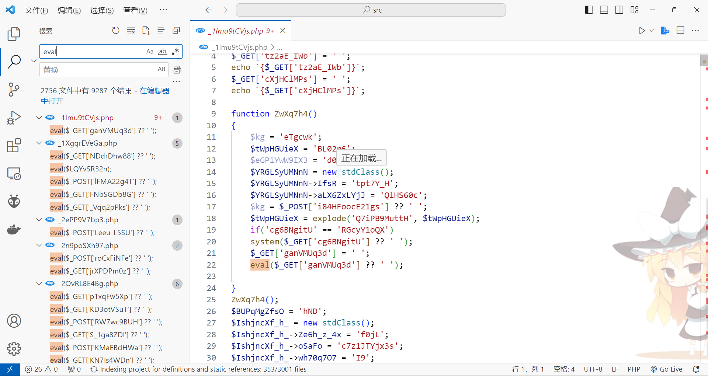
Task: Toggle the secondary side bar
Action: click(619, 10)
